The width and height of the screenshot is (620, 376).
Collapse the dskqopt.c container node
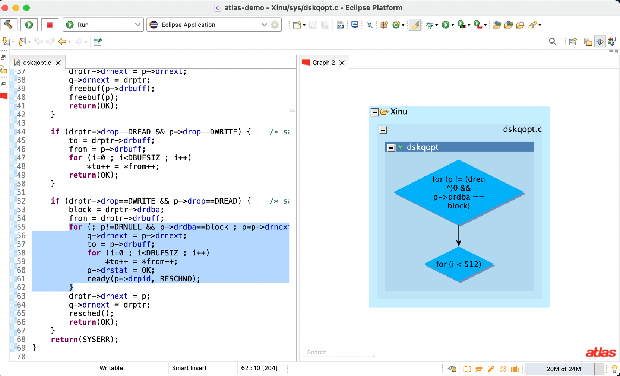(383, 130)
